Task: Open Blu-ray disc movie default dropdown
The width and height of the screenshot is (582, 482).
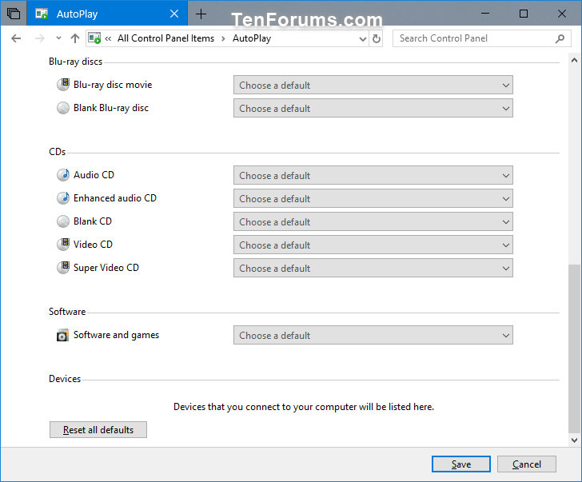Action: tap(373, 86)
